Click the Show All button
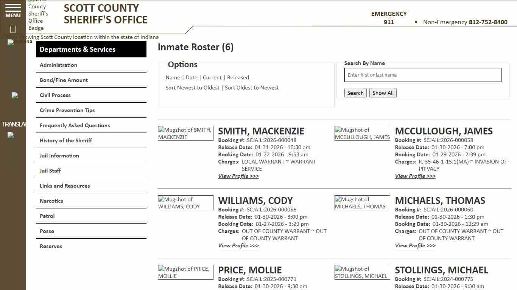This screenshot has height=290, width=517. tap(383, 93)
